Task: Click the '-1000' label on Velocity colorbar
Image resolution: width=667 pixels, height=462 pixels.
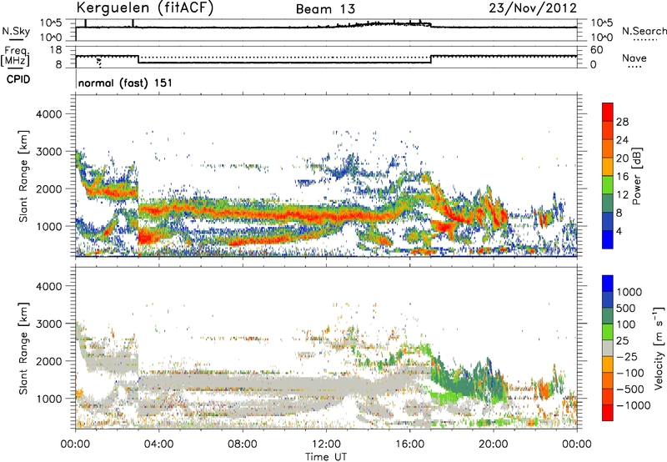Action: pyautogui.click(x=633, y=405)
